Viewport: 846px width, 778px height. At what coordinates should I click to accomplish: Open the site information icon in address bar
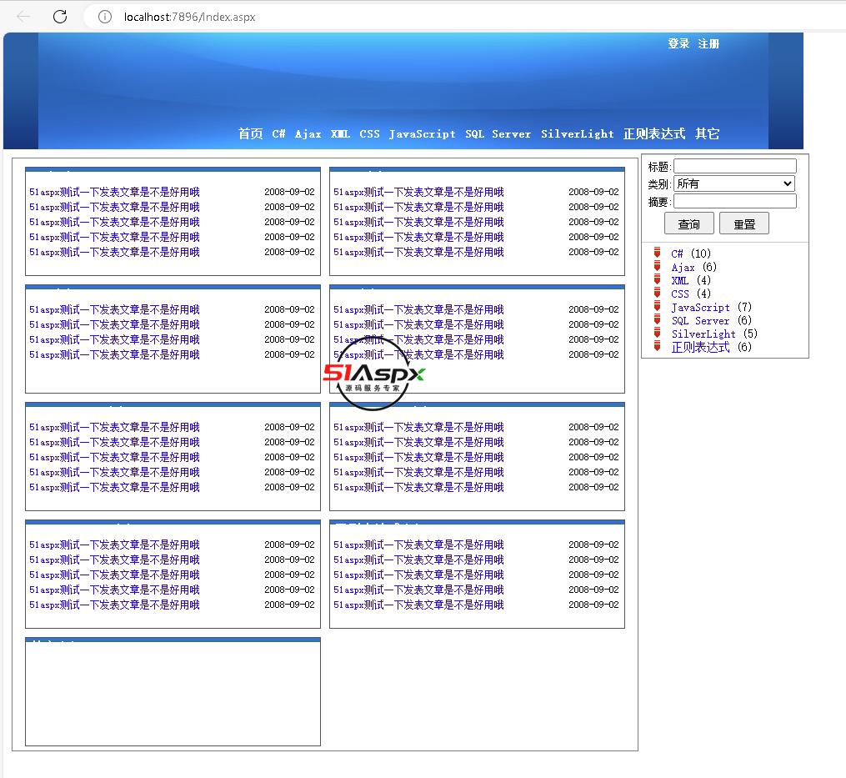click(105, 17)
